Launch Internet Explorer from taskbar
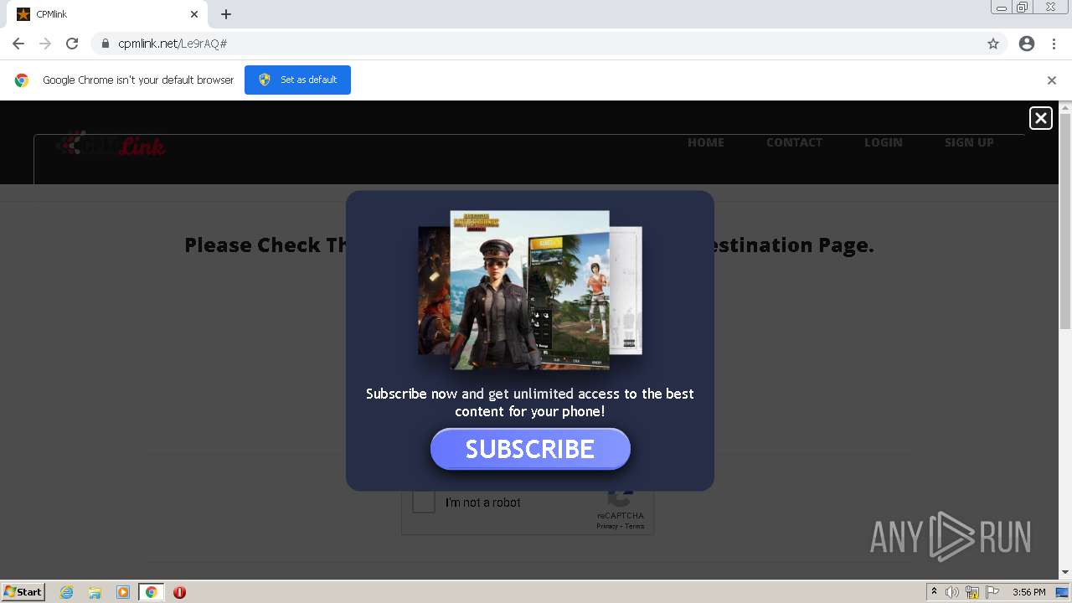This screenshot has width=1072, height=603. 66,592
